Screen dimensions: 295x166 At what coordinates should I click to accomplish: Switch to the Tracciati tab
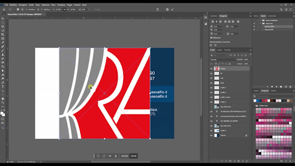[227, 50]
